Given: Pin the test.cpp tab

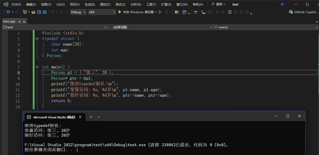Looking at the screenshot, I should (19, 21).
